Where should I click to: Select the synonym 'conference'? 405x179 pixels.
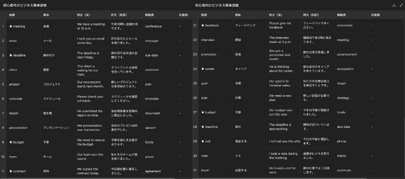(153, 26)
